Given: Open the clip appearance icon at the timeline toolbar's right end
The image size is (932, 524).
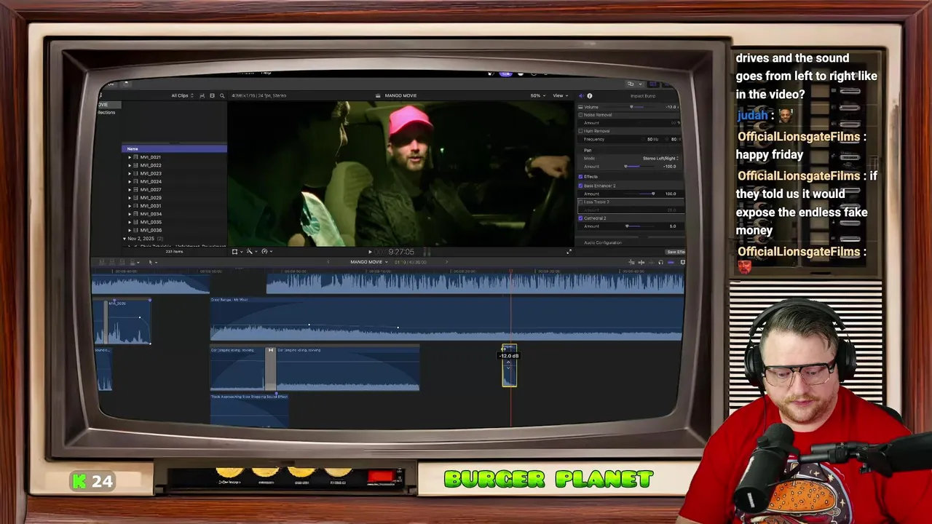Looking at the screenshot, I should 682,262.
